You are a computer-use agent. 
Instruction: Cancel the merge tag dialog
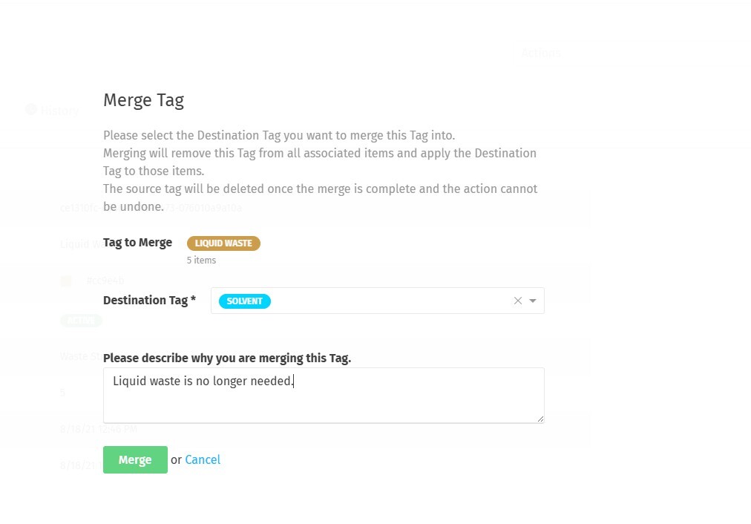(203, 459)
